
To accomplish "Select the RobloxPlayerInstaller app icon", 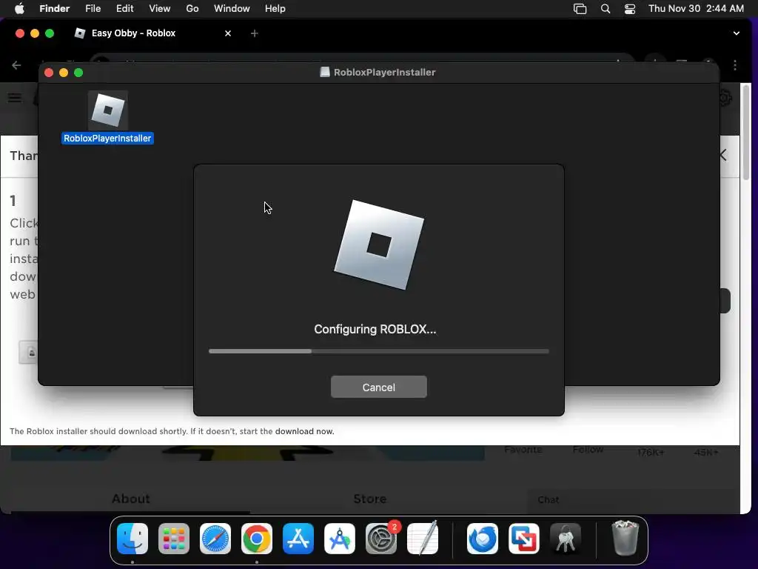I will point(108,110).
